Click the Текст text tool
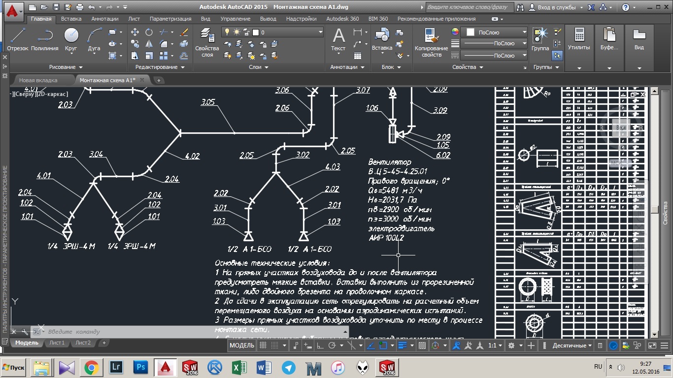The width and height of the screenshot is (673, 378). (338, 39)
